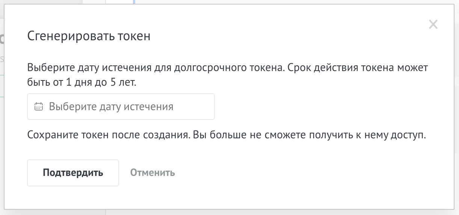Focus the Выберите дату истечения input field
The width and height of the screenshot is (459, 215).
point(121,107)
